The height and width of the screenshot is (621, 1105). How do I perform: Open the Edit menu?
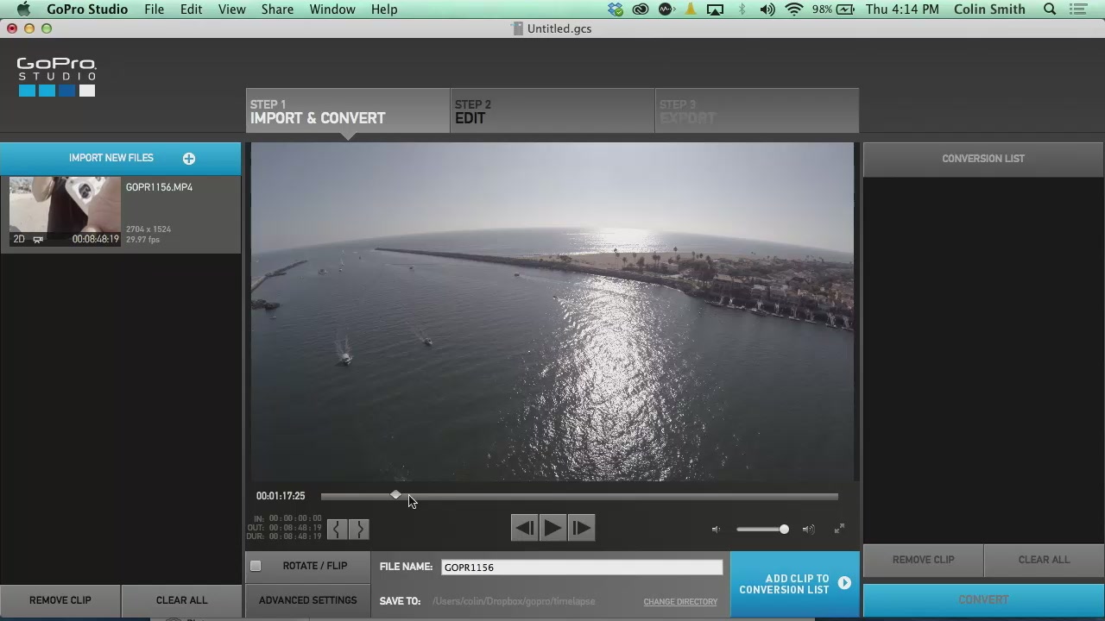191,9
